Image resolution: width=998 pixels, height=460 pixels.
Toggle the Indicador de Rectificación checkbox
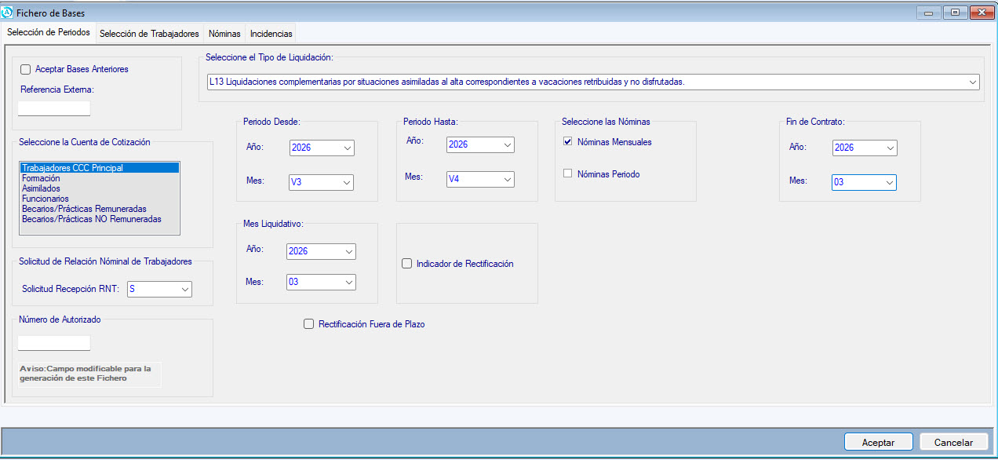(x=406, y=264)
